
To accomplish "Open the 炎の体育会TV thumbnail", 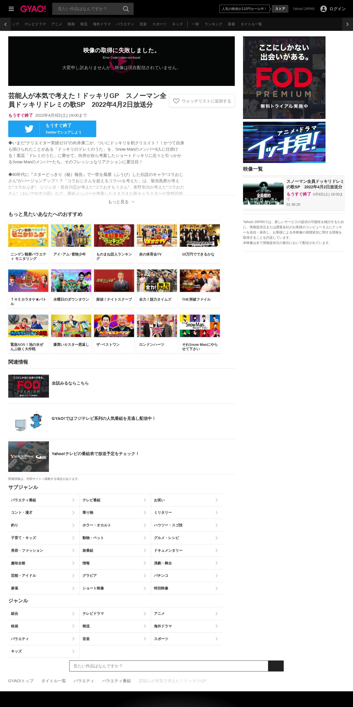I will [x=157, y=235].
